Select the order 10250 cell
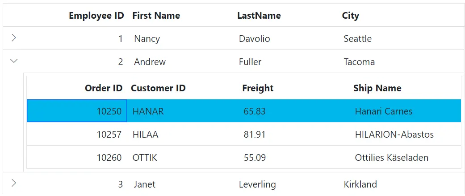 [109, 111]
